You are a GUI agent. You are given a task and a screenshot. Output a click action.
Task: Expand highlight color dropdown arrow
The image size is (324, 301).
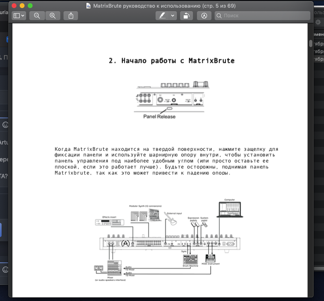[x=173, y=16]
